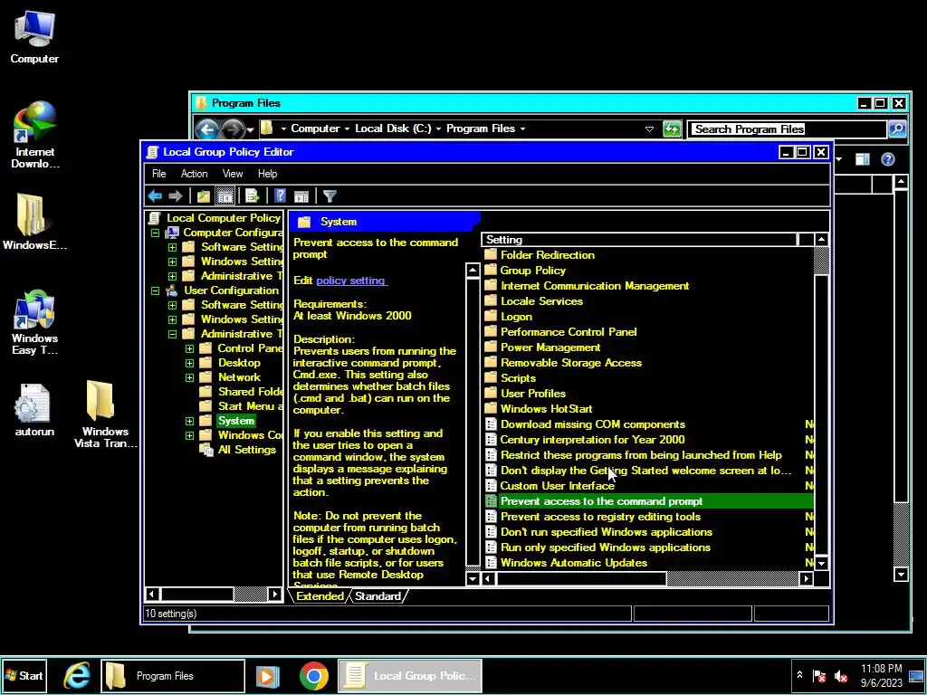Select 'Prevent access to registry editing tools'

[600, 517]
